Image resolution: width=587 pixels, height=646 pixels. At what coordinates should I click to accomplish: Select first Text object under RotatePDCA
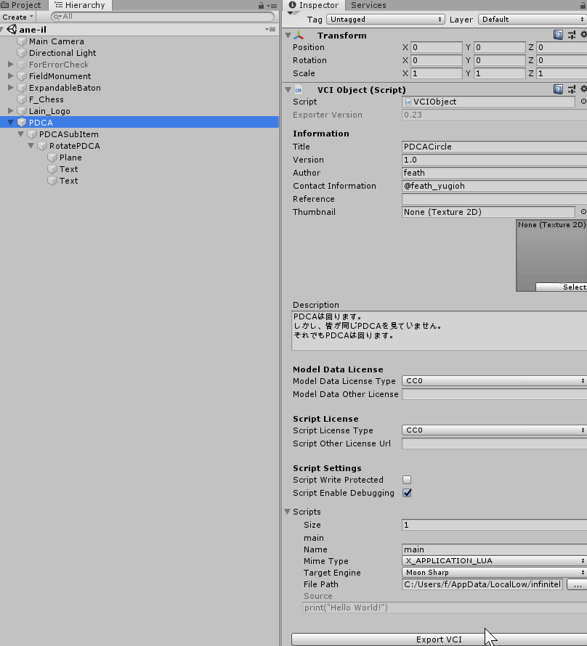[68, 169]
